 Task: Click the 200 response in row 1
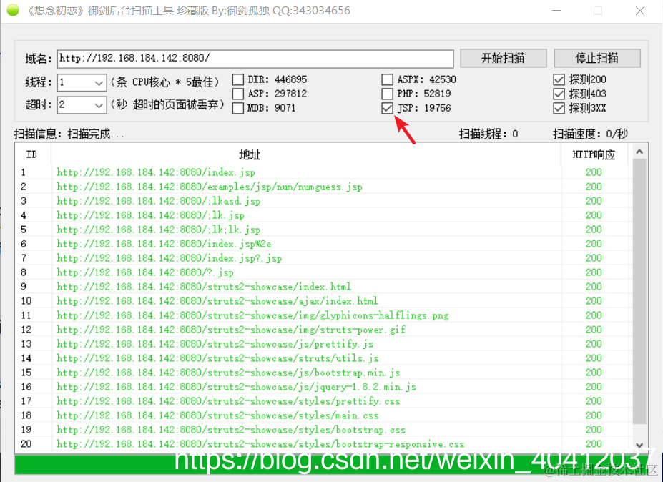coord(594,172)
